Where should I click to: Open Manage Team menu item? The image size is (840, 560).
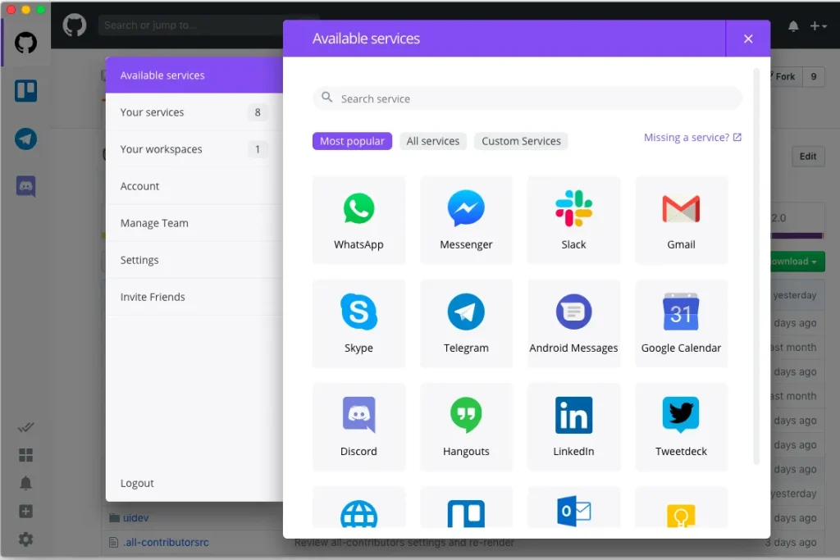point(194,223)
